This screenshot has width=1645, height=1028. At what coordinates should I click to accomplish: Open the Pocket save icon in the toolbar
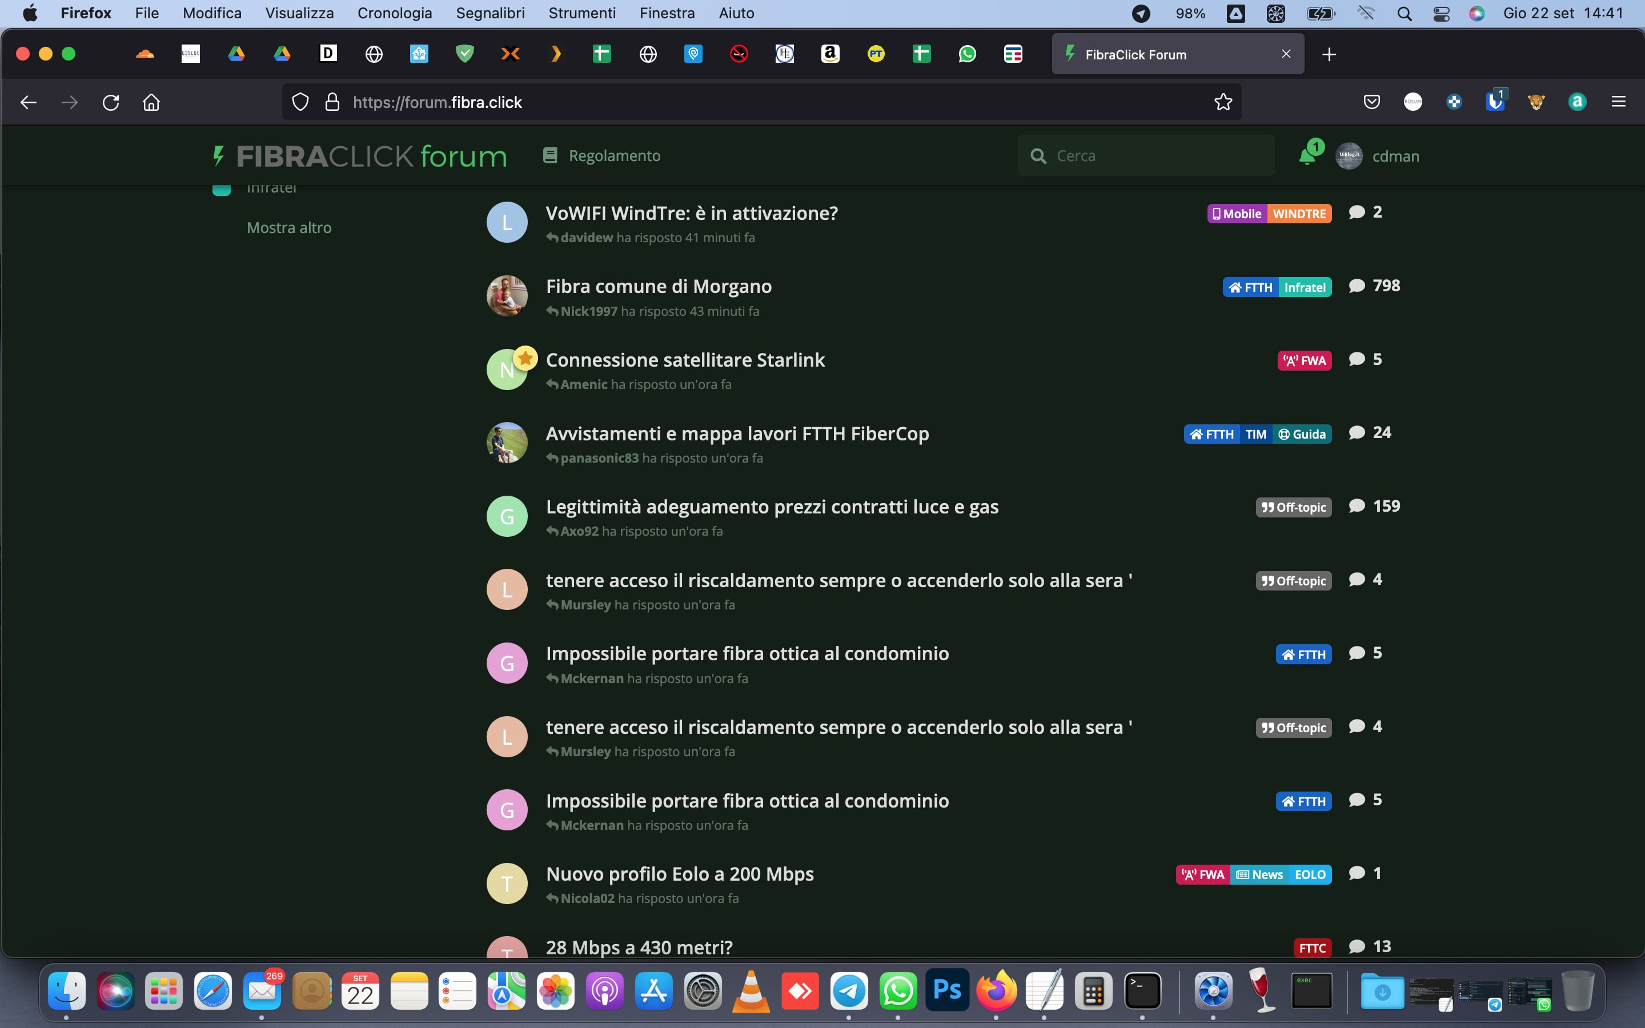[1371, 102]
